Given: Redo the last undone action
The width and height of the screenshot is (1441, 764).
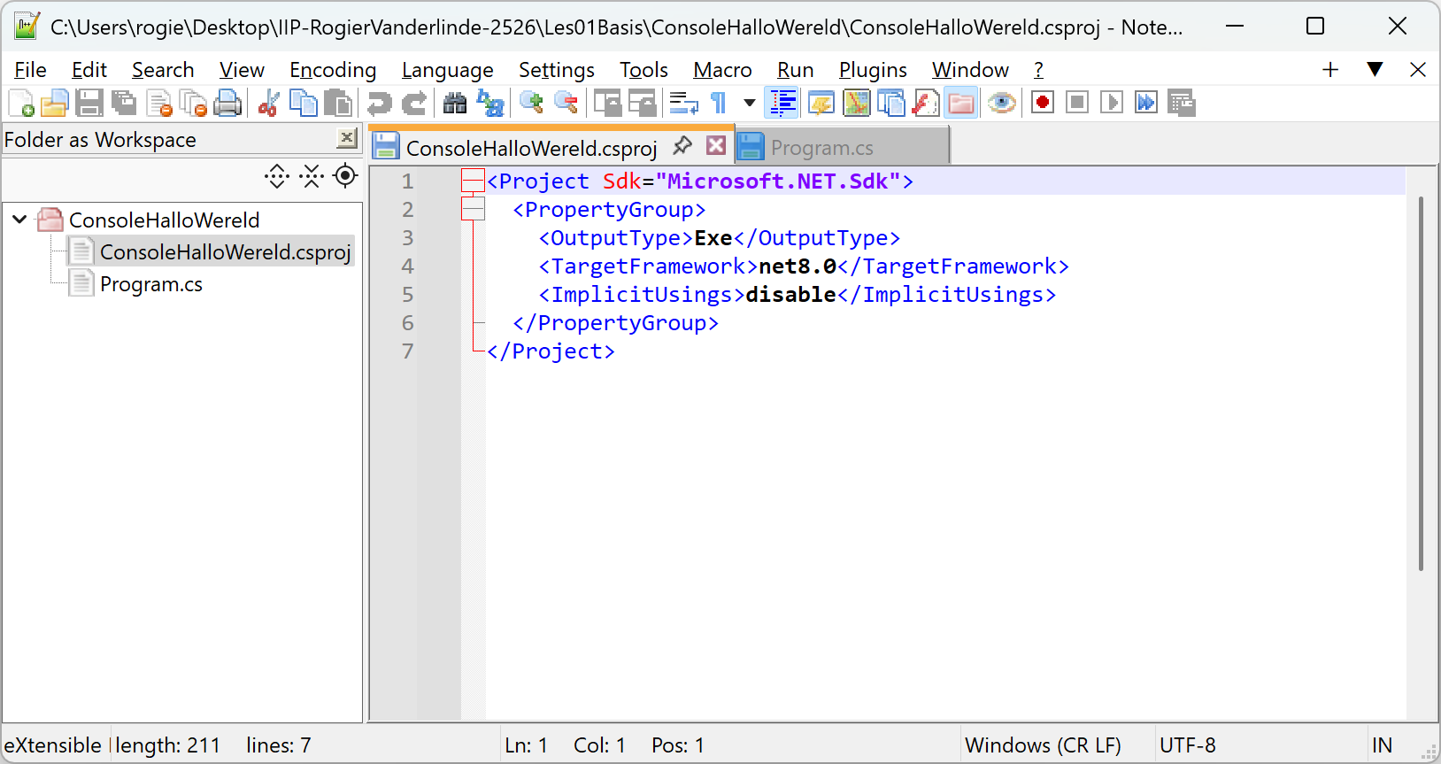Looking at the screenshot, I should point(413,104).
